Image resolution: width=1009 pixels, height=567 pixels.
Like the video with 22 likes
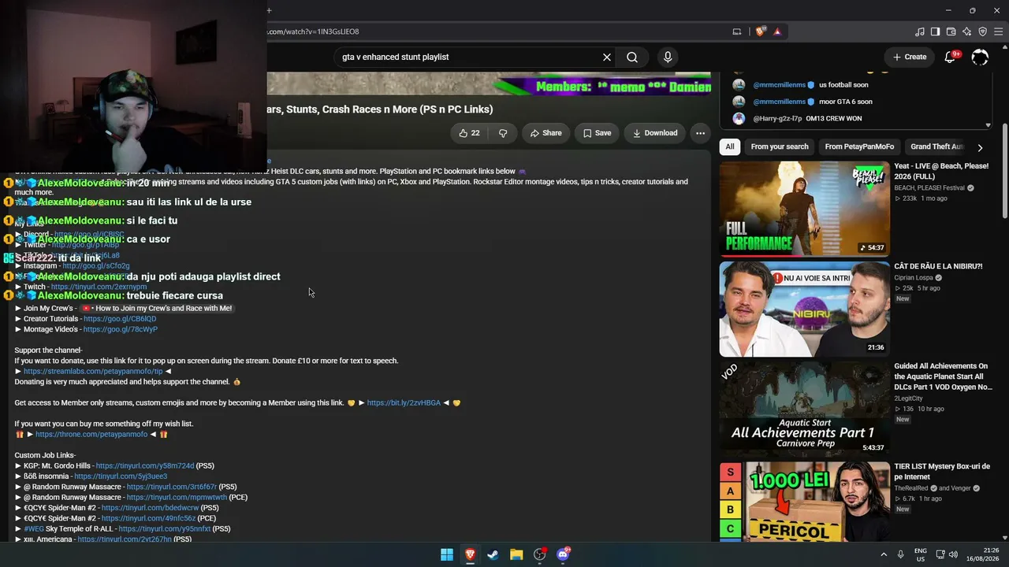[469, 133]
